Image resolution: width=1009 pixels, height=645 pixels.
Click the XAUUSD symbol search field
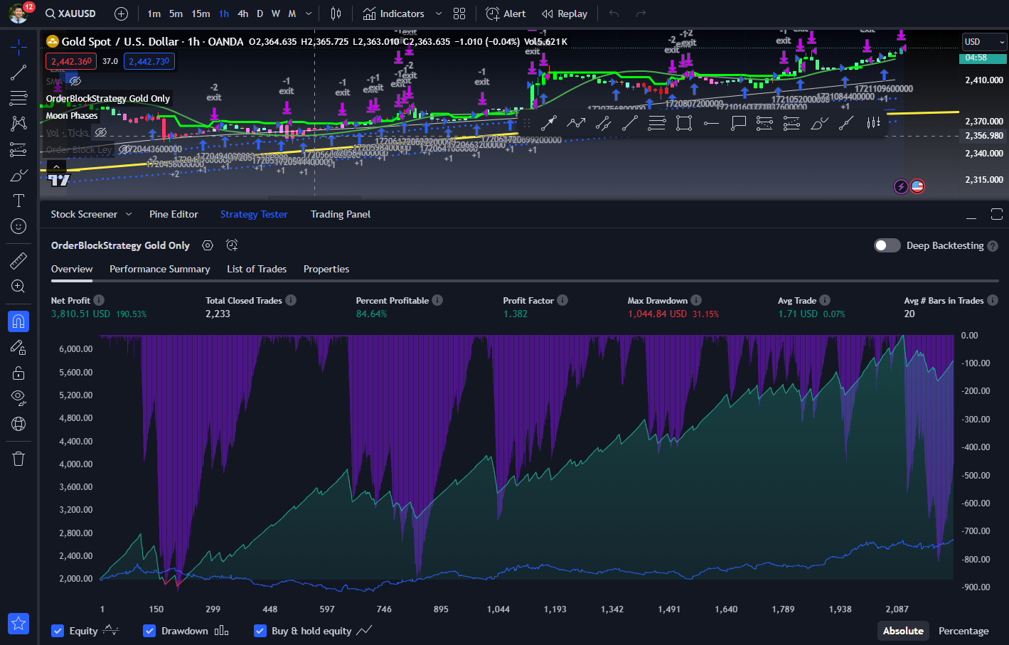(71, 14)
